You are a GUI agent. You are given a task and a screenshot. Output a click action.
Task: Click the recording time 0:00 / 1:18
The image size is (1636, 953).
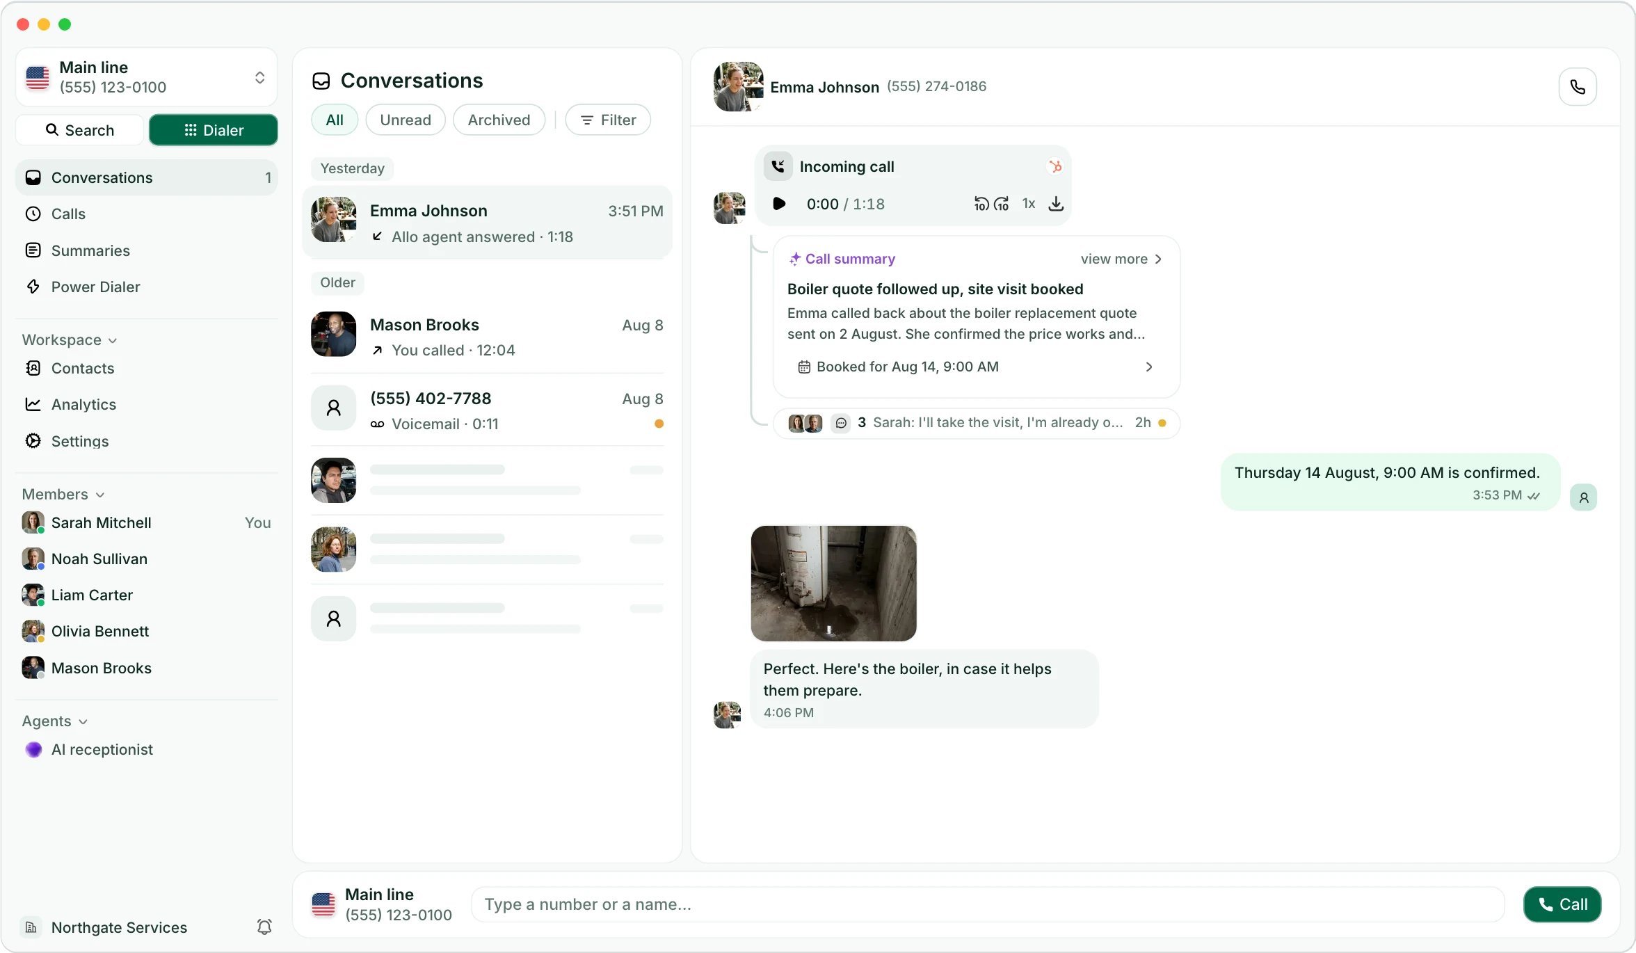pos(846,204)
